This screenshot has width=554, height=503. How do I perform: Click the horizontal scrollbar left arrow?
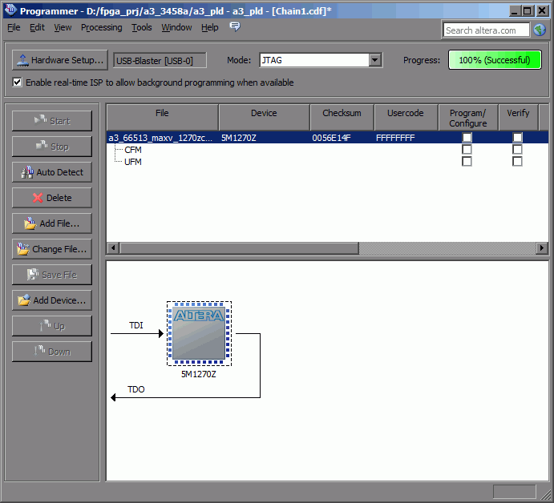(113, 247)
